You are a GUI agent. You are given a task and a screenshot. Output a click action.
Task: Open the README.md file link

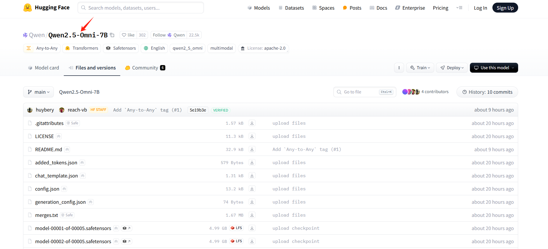click(x=49, y=149)
